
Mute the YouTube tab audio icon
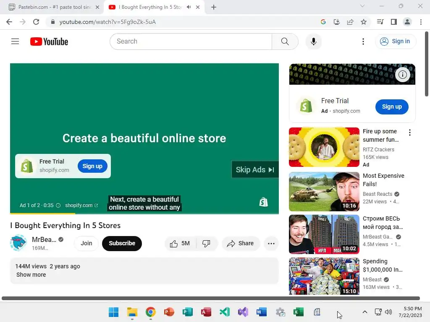(189, 7)
